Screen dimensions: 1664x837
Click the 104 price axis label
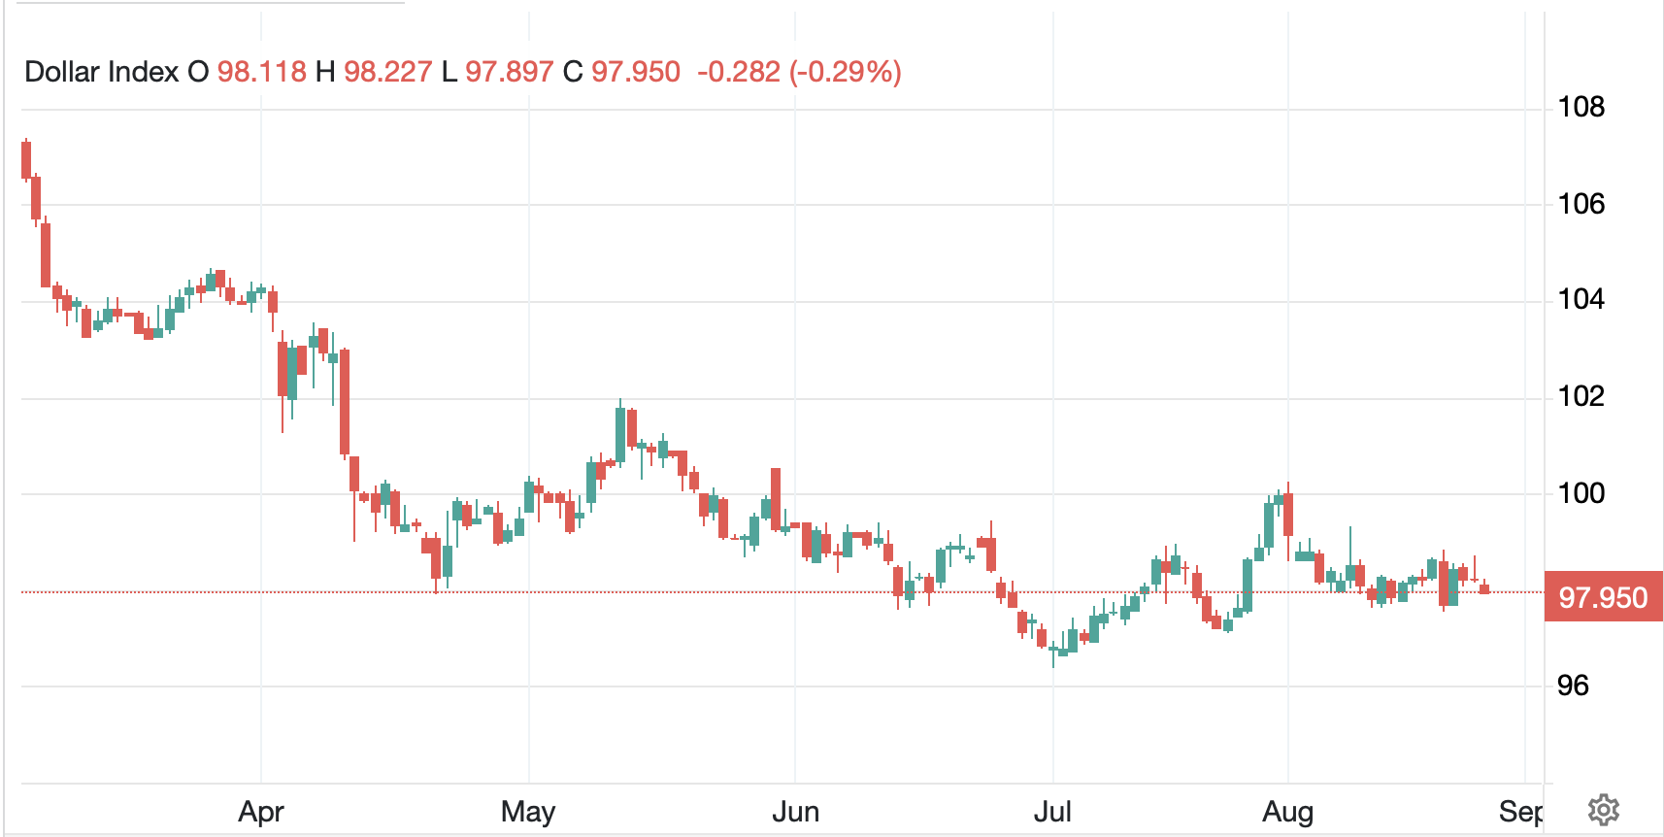(x=1581, y=299)
